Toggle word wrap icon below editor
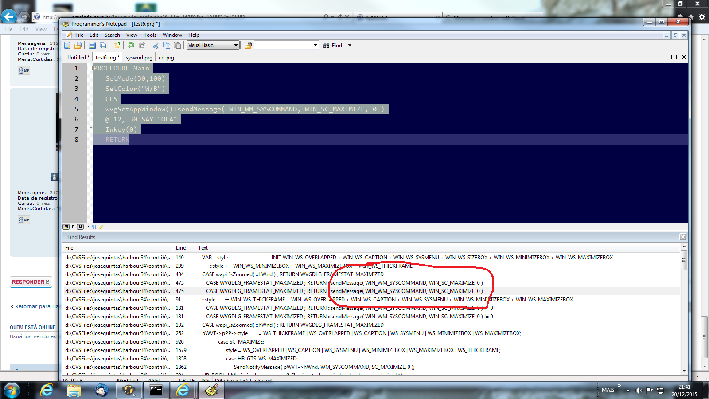 point(73,227)
